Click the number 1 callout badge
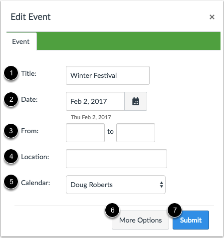Screen dimensions: 224x238 click(11, 73)
